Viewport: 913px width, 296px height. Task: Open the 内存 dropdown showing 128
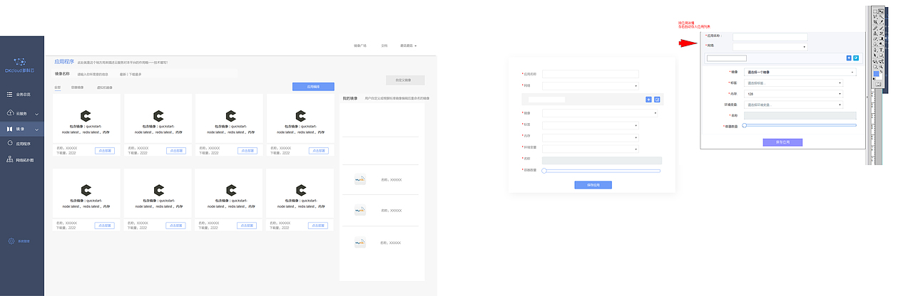tap(793, 93)
